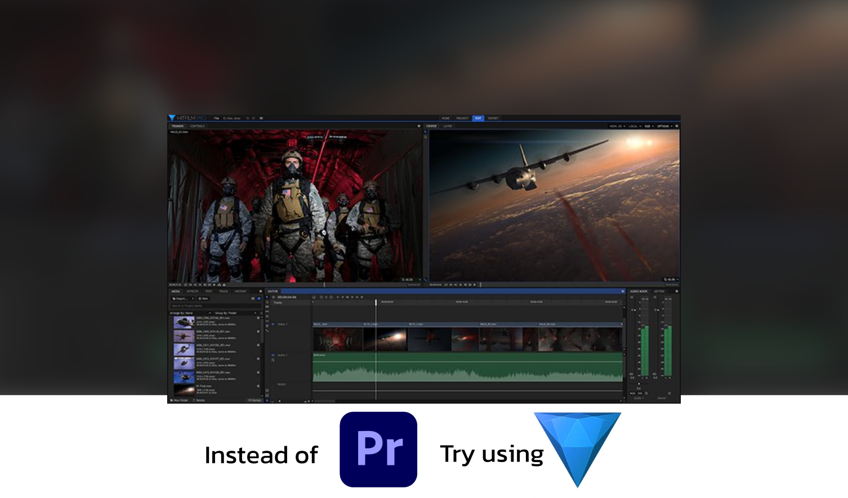Open the RGB channels dropdown
The height and width of the screenshot is (498, 848).
[649, 126]
